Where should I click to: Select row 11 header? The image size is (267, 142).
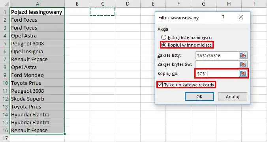tap(5, 91)
